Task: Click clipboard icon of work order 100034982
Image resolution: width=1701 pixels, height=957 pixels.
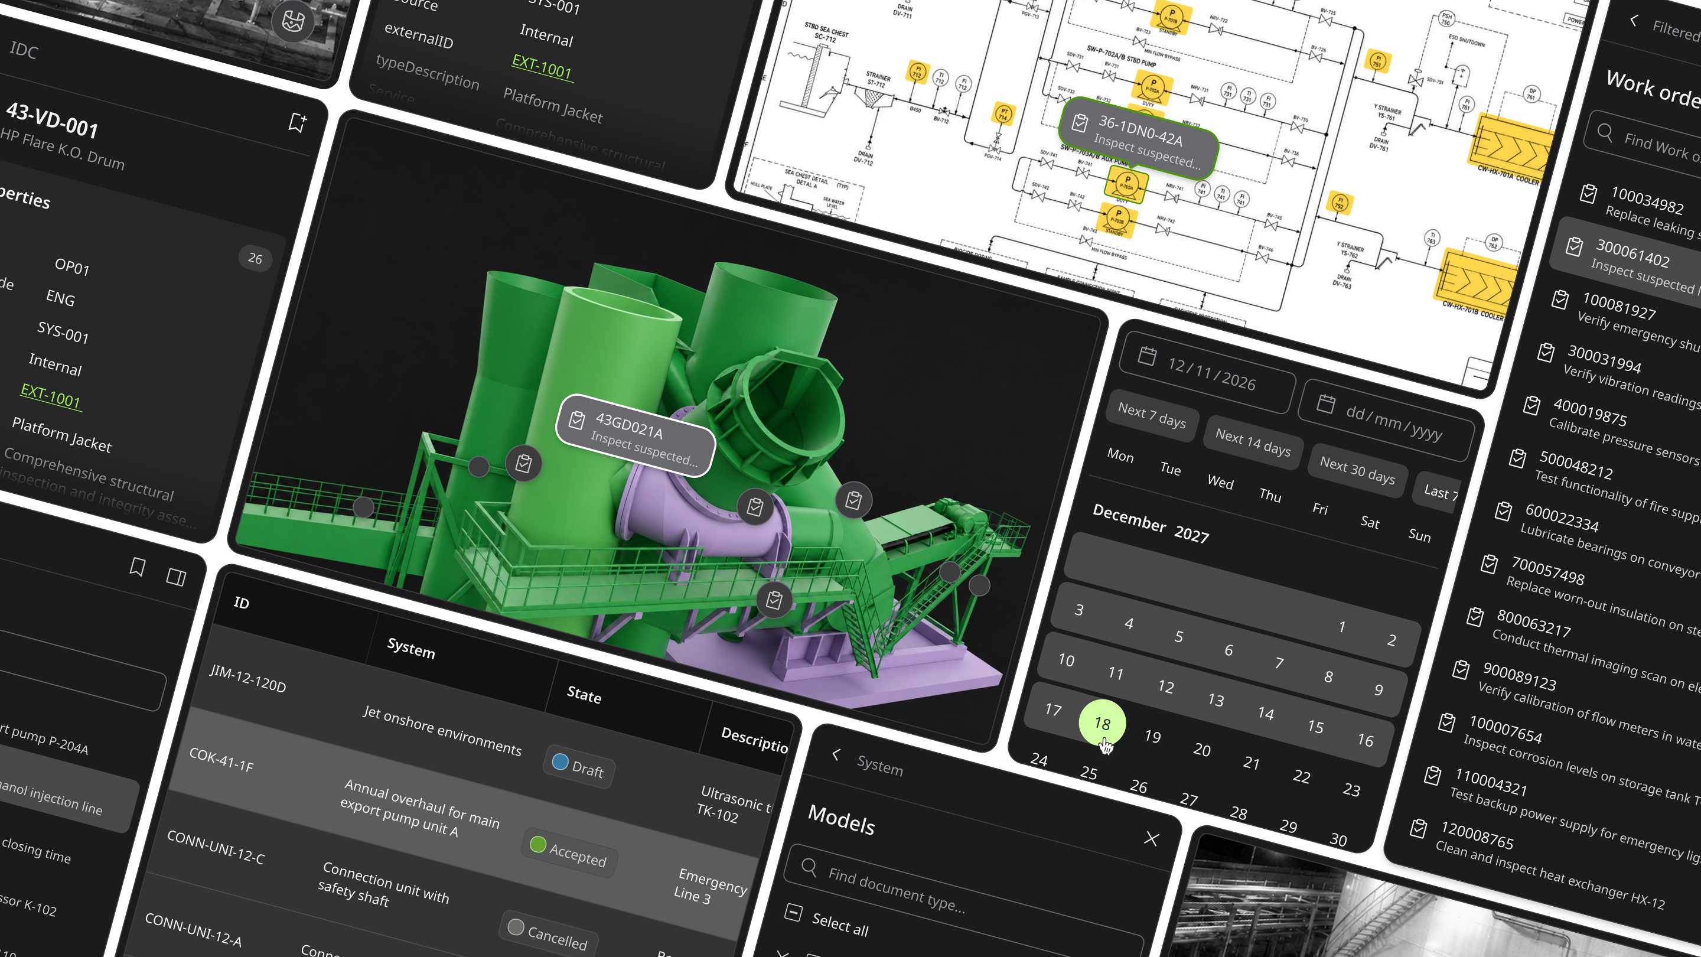Action: coord(1588,194)
